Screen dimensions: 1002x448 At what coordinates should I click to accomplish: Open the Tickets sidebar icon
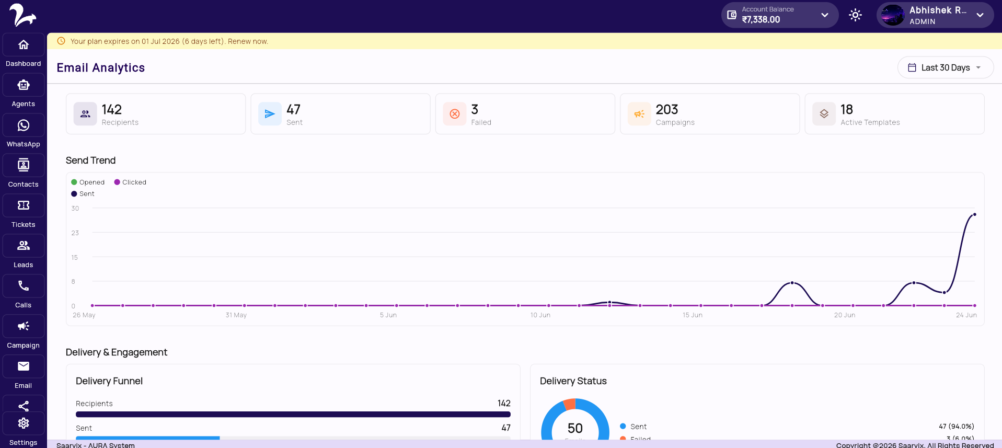pyautogui.click(x=24, y=205)
